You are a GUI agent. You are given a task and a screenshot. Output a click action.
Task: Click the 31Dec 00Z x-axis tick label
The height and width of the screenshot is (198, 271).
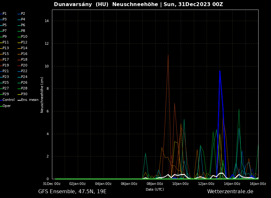[x=52, y=184]
